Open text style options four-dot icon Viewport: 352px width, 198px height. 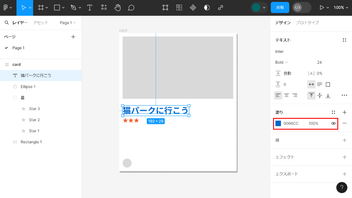344,40
